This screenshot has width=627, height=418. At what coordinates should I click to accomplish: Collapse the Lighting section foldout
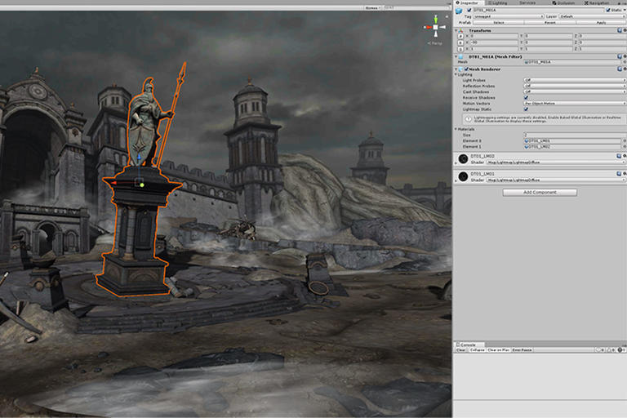click(456, 75)
